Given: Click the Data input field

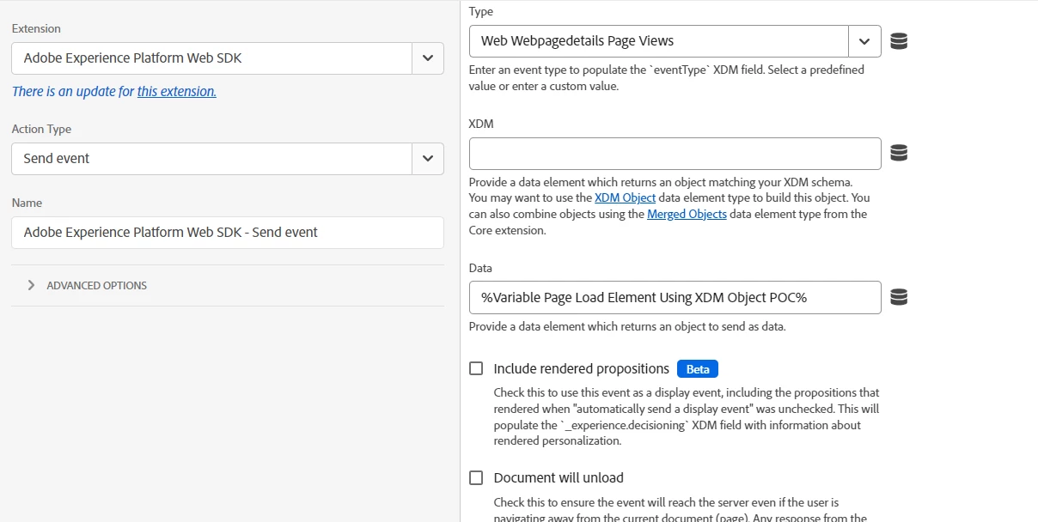Looking at the screenshot, I should click(x=675, y=297).
